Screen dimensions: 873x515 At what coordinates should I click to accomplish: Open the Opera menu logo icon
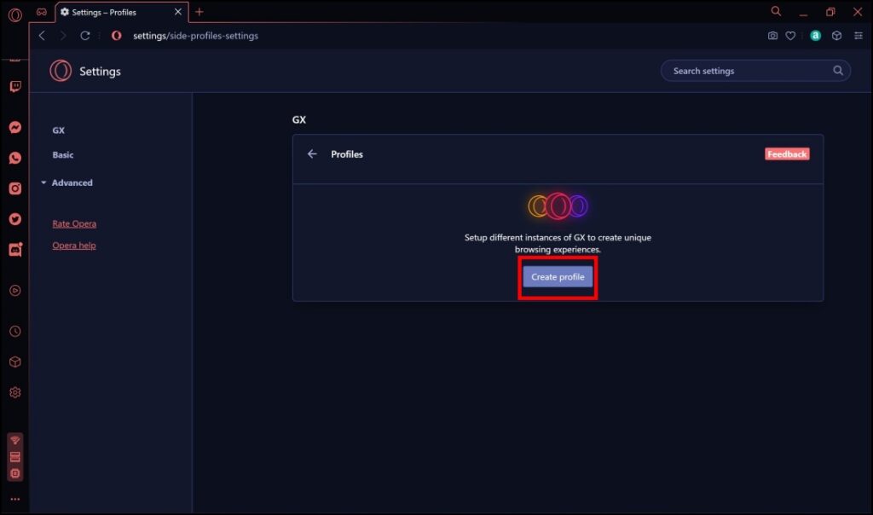coord(15,15)
